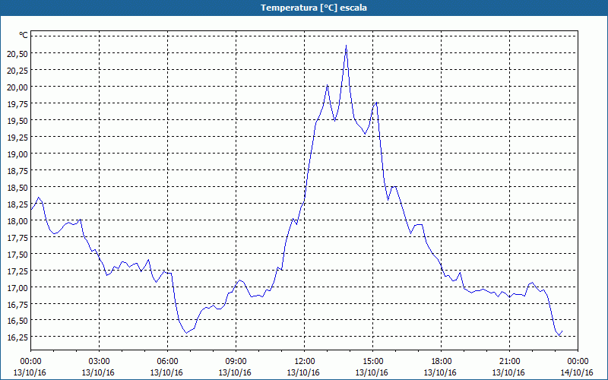
Task: Click the 06:00 time axis label
Action: tap(167, 362)
